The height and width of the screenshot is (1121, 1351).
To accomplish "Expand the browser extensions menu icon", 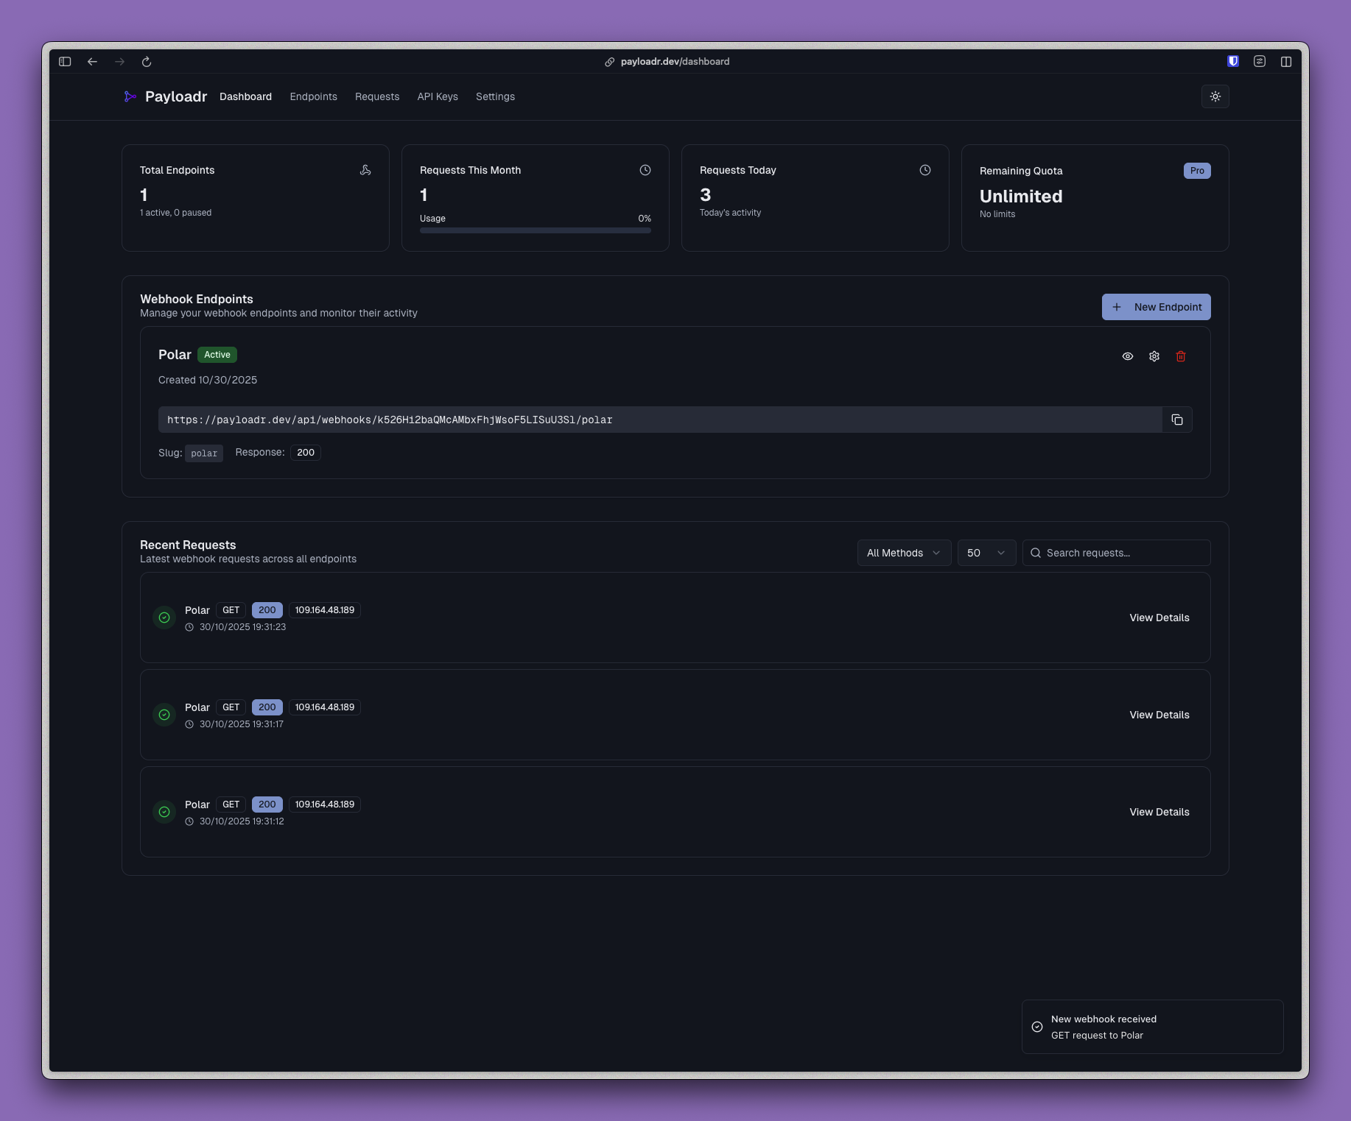I will click(x=1259, y=61).
